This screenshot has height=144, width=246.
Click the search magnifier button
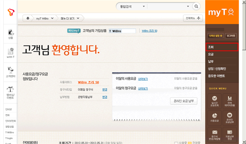coord(196,6)
